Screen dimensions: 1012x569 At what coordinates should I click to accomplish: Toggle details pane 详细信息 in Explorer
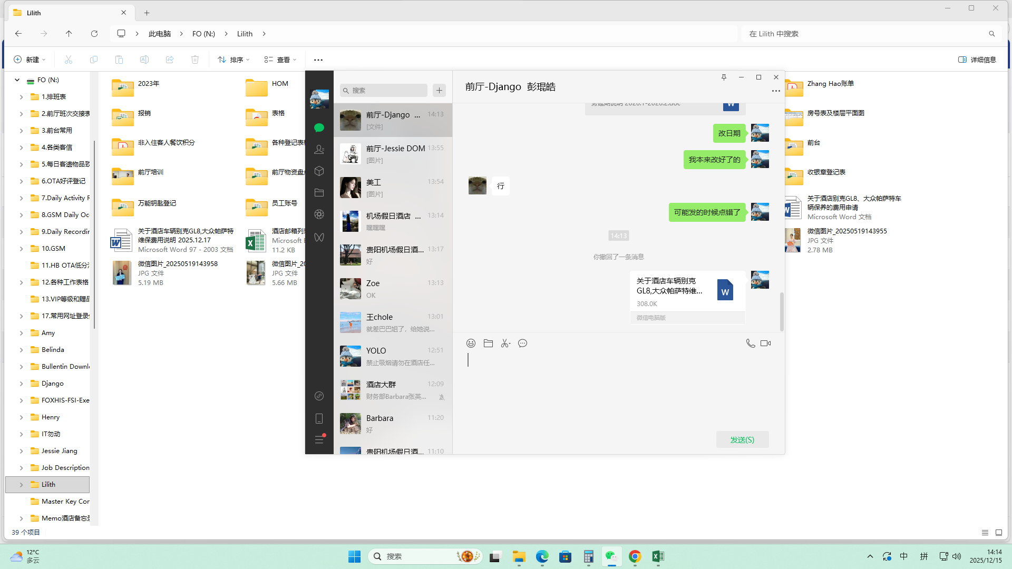[977, 60]
